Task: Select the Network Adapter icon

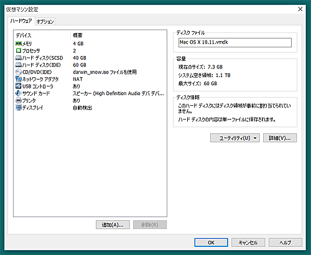Action: (x=19, y=79)
